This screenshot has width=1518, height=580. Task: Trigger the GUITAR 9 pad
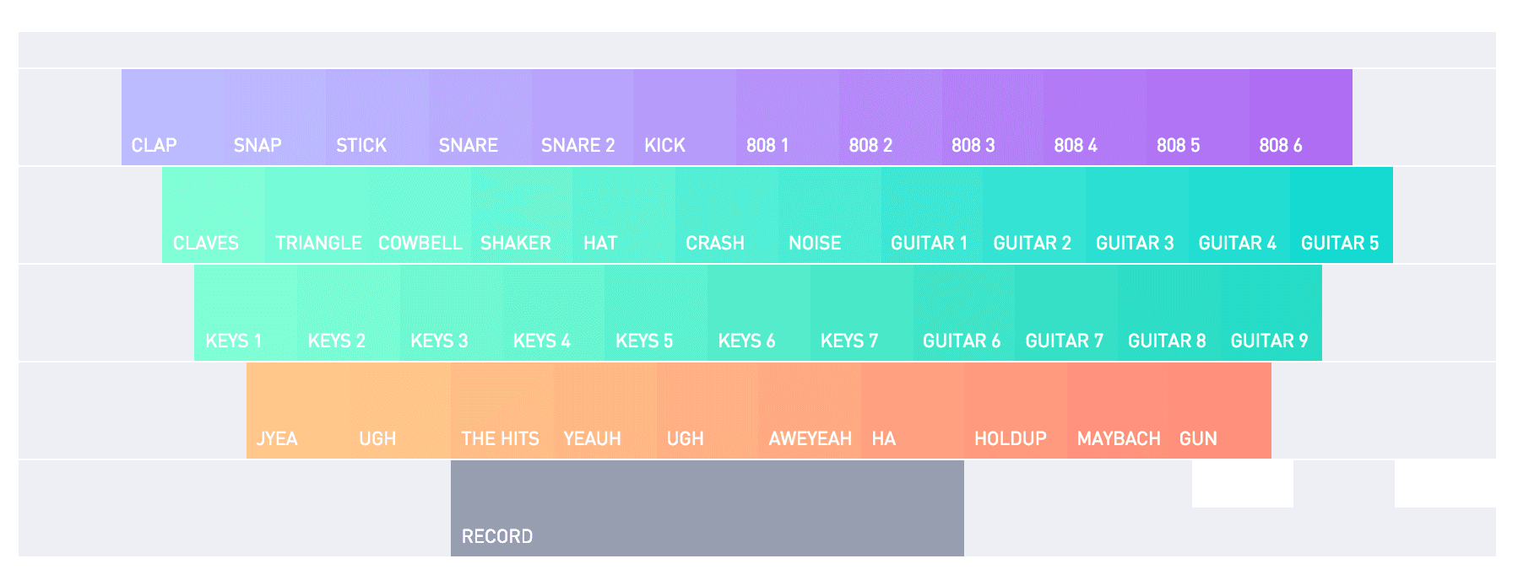pyautogui.click(x=1271, y=313)
